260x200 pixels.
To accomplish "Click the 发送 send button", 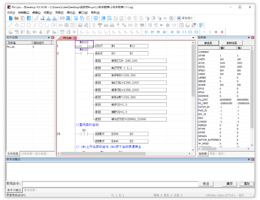I will [206, 184].
